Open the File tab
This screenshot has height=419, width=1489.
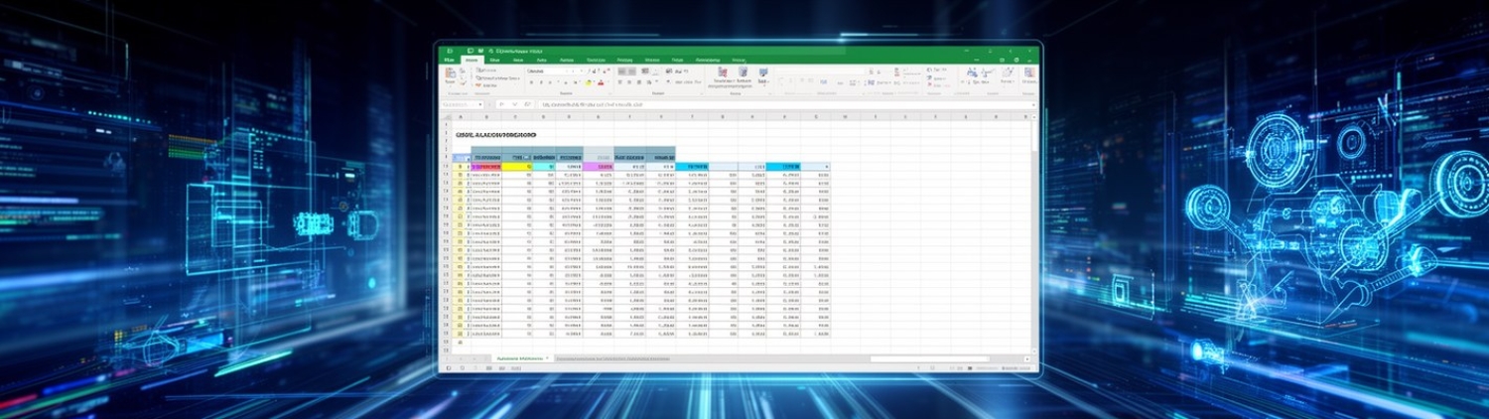pos(449,60)
